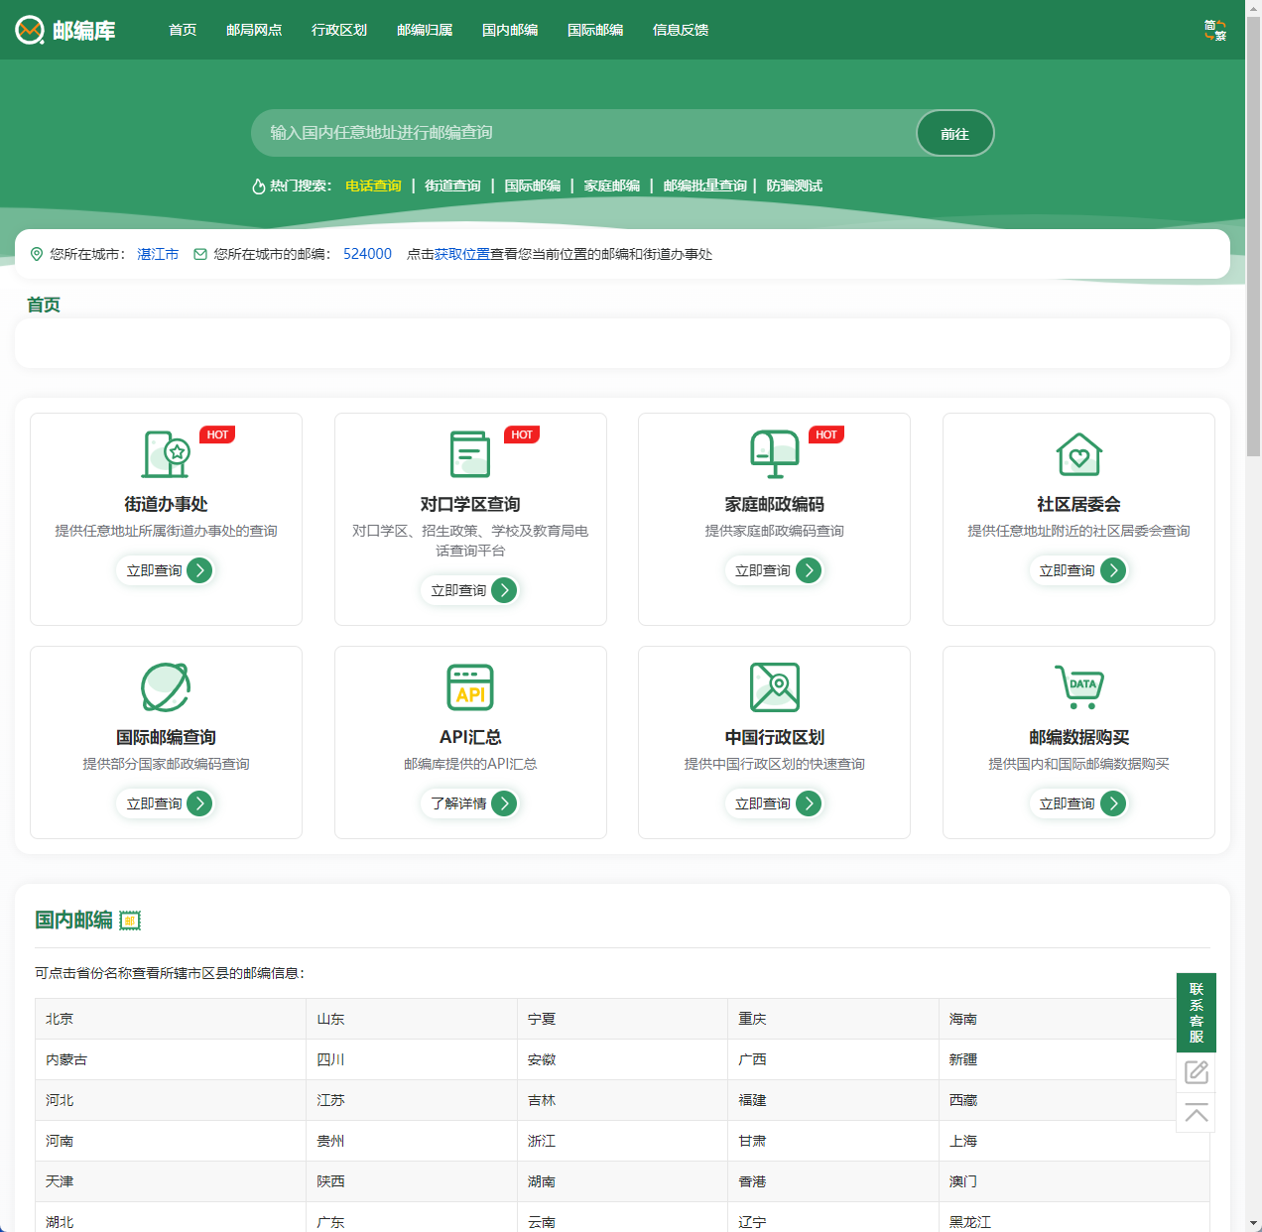The height and width of the screenshot is (1232, 1262).
Task: Click the 街道办事处 card icon
Action: (166, 454)
